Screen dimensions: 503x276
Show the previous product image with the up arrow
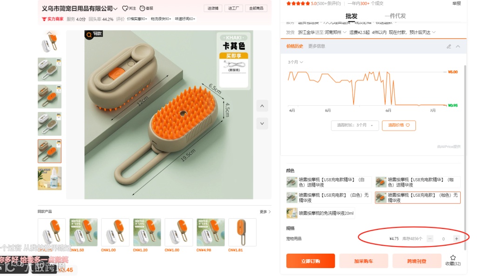tap(262, 106)
